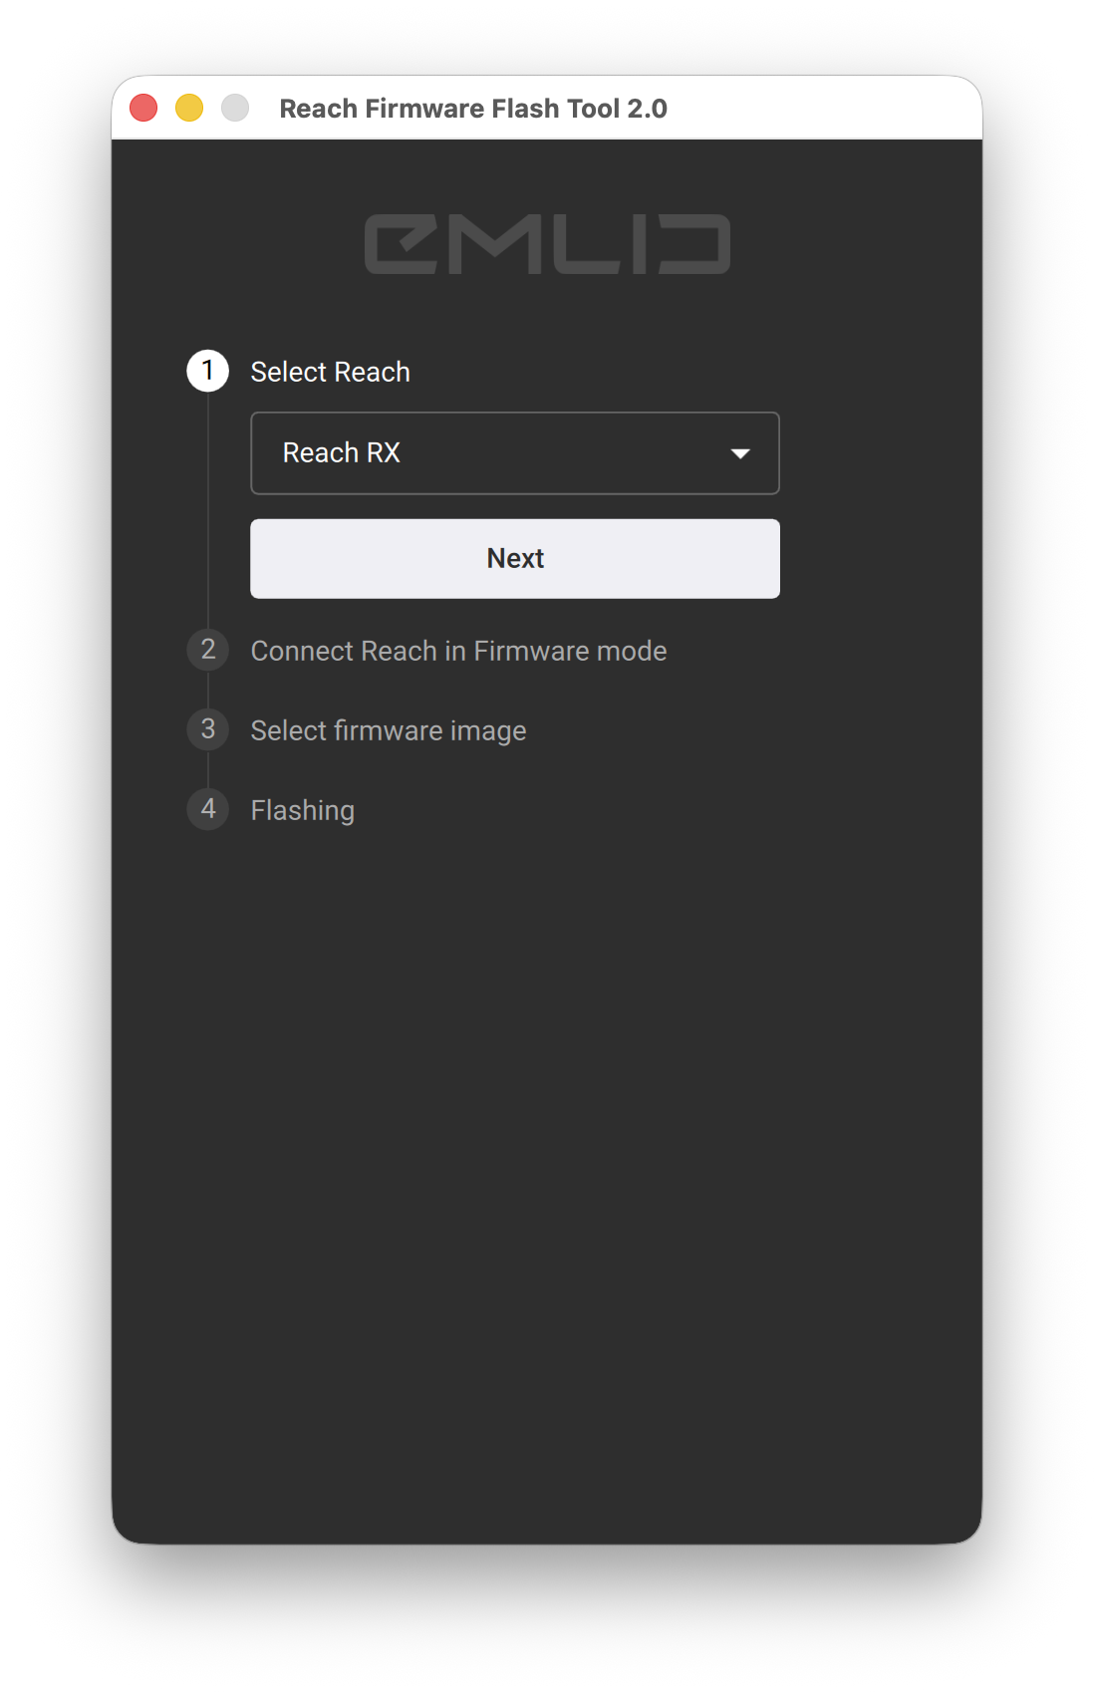Click the step 4 number circle
The width and height of the screenshot is (1094, 1692).
(x=207, y=809)
